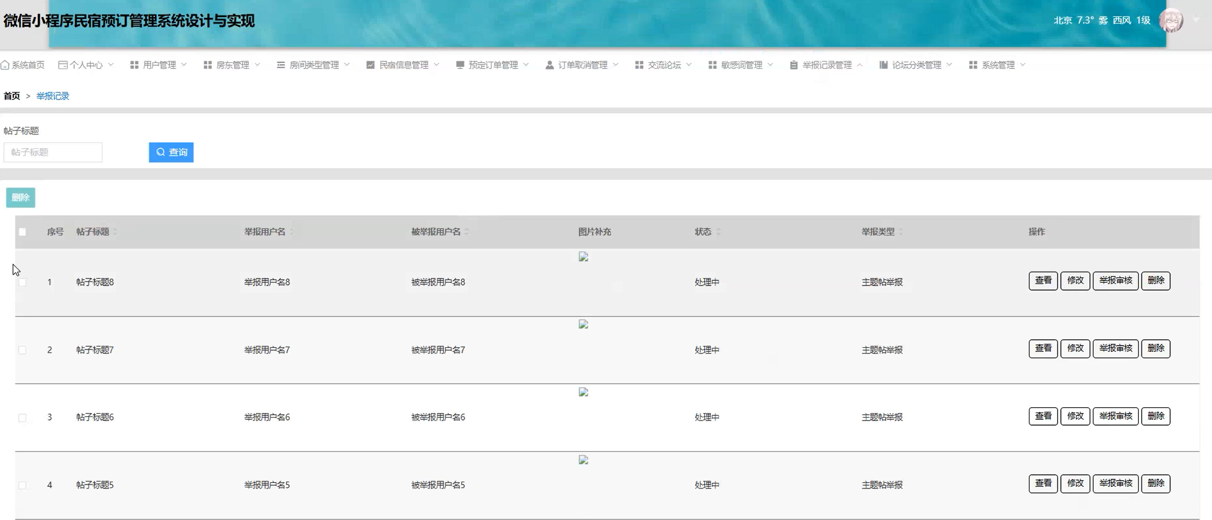The image size is (1212, 520).
Task: Open the 论坛分类管理 menu
Action: point(916,65)
